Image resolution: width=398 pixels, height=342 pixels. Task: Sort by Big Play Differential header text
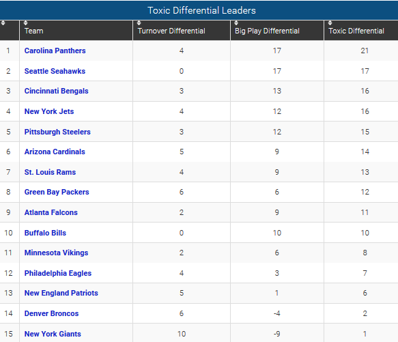click(267, 31)
